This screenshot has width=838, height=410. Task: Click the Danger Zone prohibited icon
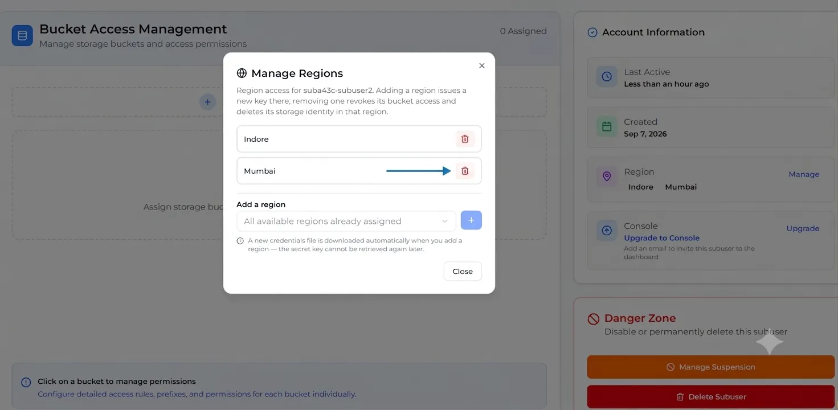(x=594, y=319)
